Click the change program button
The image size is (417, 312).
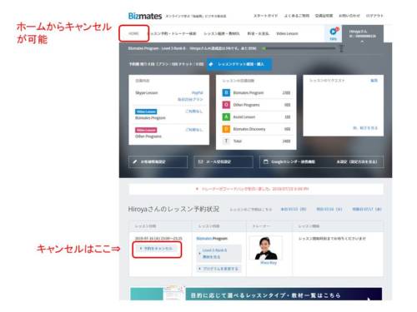point(219,269)
